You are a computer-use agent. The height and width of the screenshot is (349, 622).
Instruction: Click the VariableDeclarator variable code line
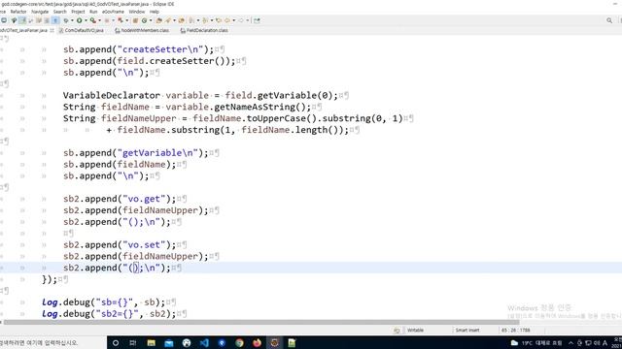[x=200, y=95]
